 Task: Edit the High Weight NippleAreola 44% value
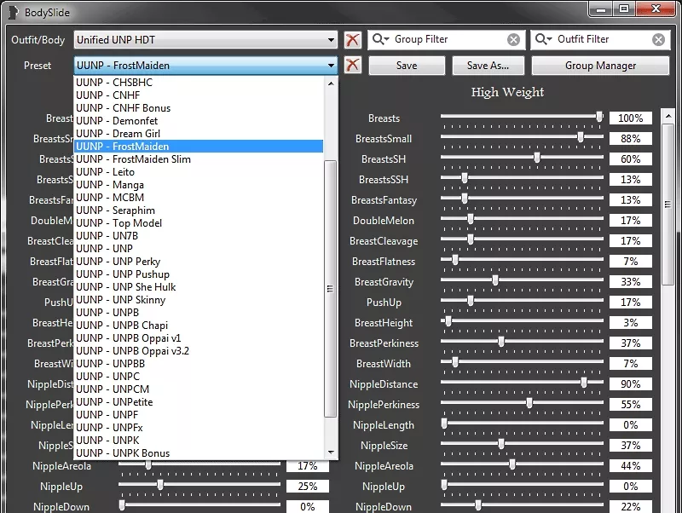[x=630, y=465]
